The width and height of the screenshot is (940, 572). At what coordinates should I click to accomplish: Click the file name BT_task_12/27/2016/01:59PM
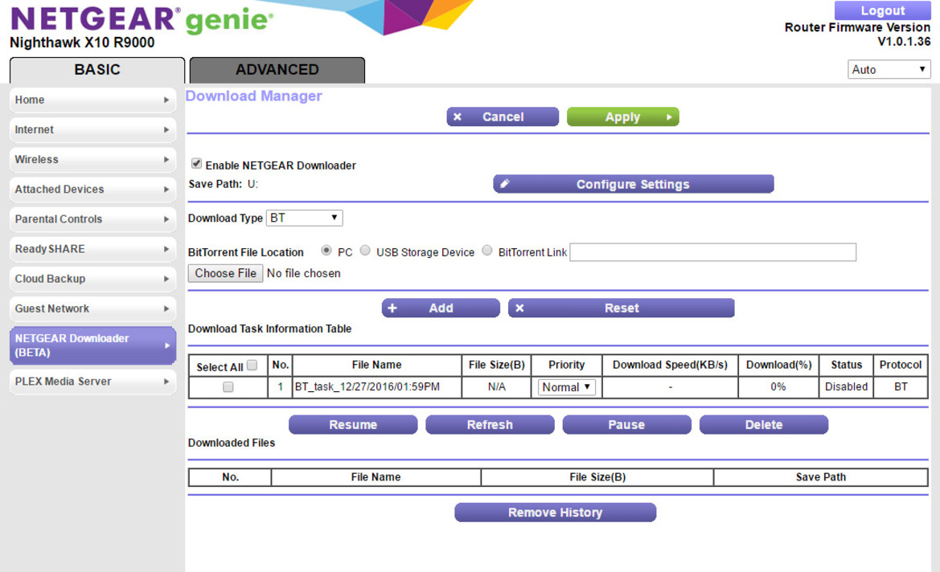pyautogui.click(x=367, y=387)
